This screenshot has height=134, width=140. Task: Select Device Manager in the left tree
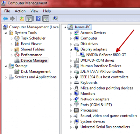click(x=34, y=61)
